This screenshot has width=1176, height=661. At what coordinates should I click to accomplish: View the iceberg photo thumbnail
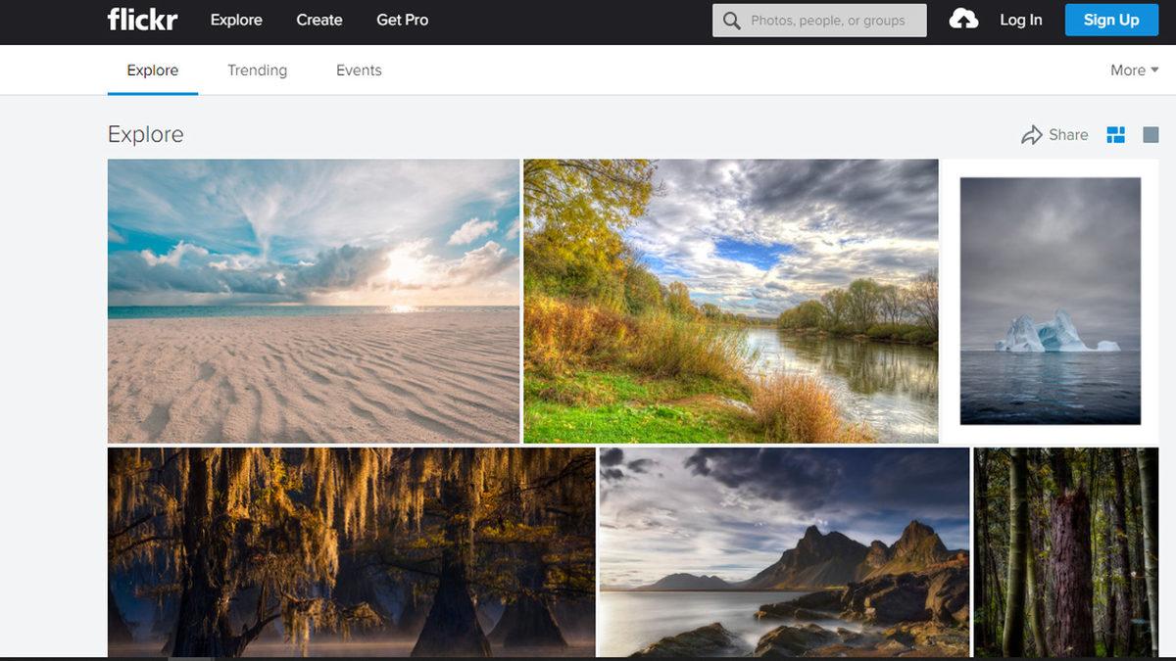1050,301
